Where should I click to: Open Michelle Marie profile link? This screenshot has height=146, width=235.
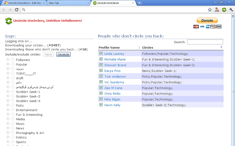(x=115, y=59)
